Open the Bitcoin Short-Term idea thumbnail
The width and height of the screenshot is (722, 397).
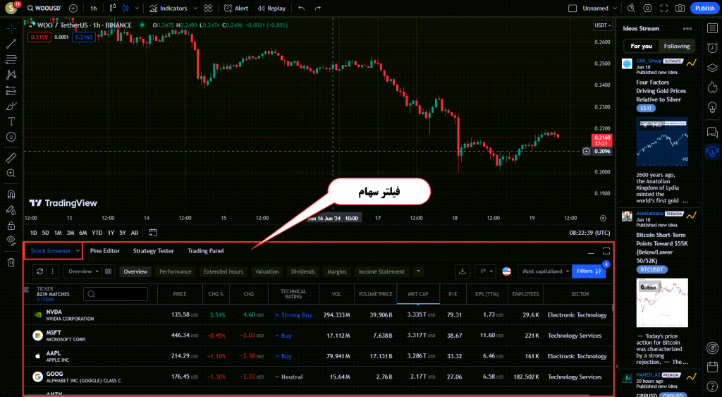coord(662,303)
